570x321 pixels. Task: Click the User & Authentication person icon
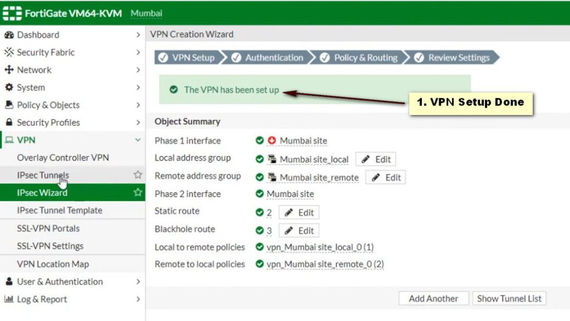(x=8, y=282)
